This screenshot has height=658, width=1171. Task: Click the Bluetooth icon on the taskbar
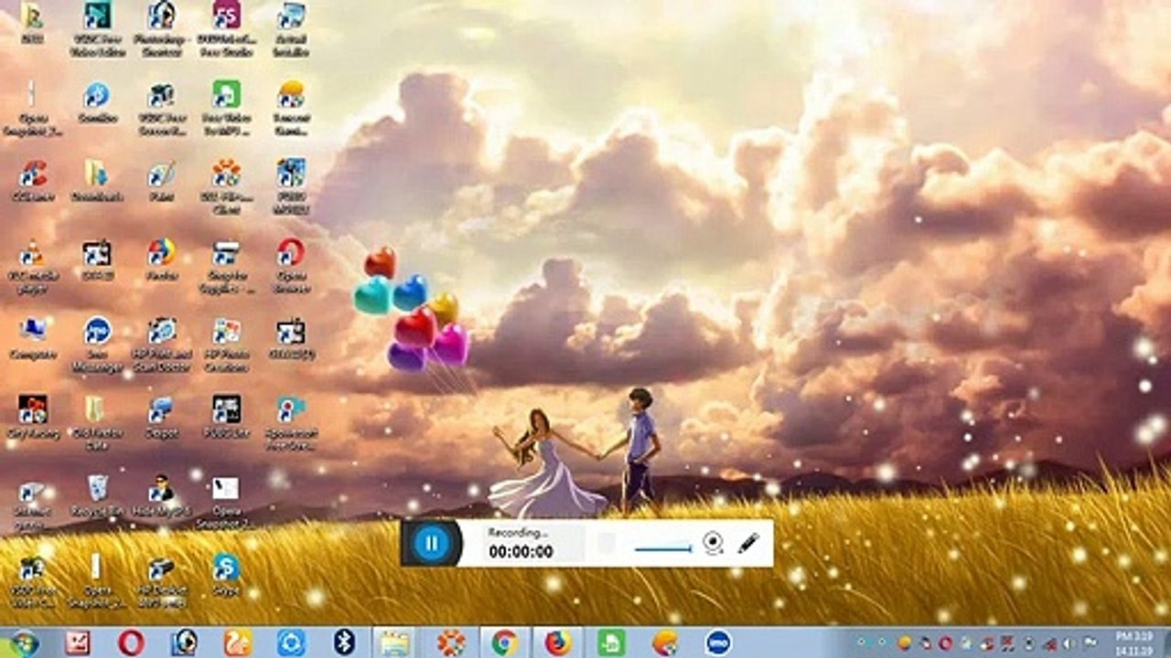click(x=344, y=642)
